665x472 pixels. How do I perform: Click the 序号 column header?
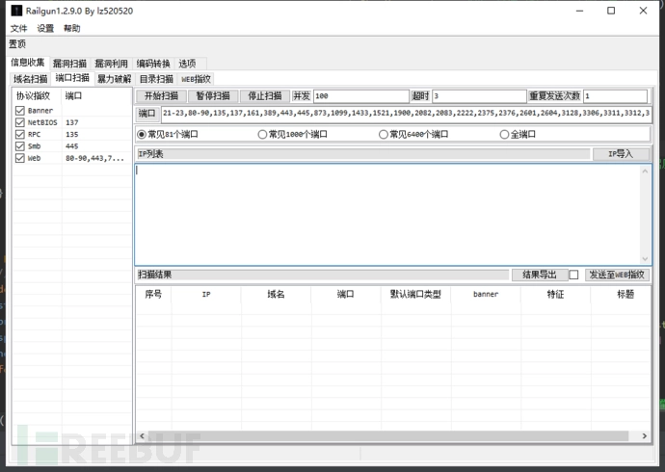click(x=153, y=294)
